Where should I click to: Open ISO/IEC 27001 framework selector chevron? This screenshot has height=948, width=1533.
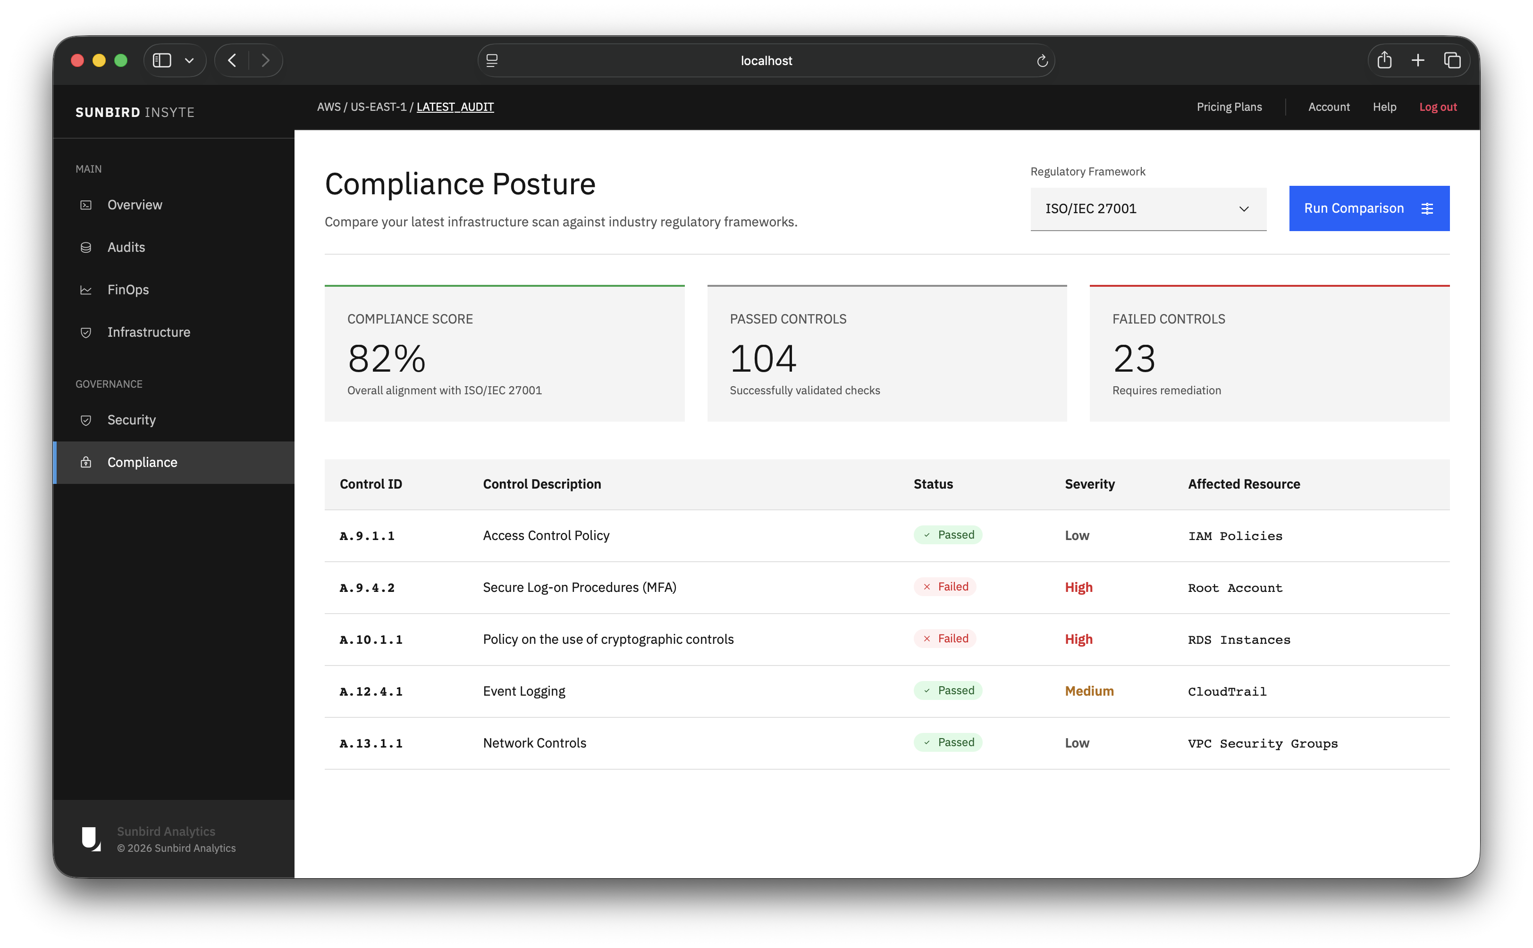[x=1245, y=209]
